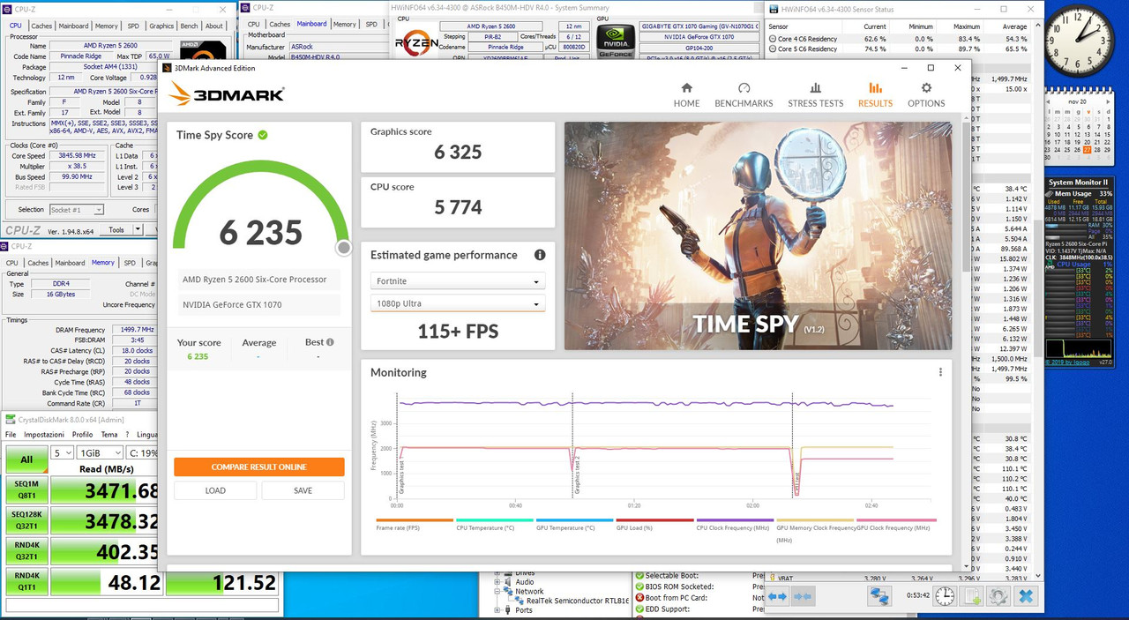The height and width of the screenshot is (620, 1129).
Task: Click the SAVE button in 3DMark
Action: [303, 490]
